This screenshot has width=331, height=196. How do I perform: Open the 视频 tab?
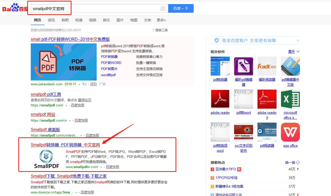(x=93, y=20)
